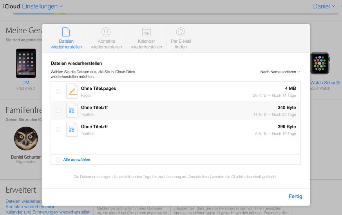
Task: Open the Nach Name sortieren dropdown
Action: click(x=280, y=72)
